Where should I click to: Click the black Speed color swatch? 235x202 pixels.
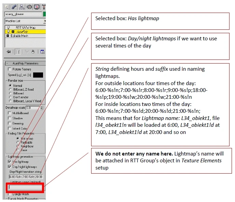coord(38,75)
